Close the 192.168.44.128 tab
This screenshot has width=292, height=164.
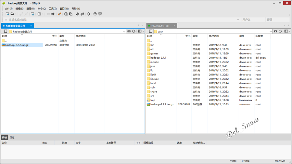(x=174, y=26)
